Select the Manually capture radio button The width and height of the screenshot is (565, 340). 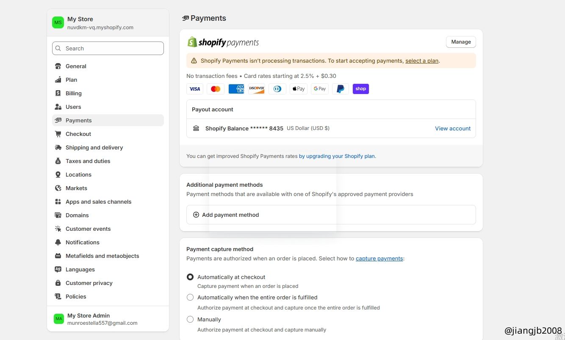(190, 319)
